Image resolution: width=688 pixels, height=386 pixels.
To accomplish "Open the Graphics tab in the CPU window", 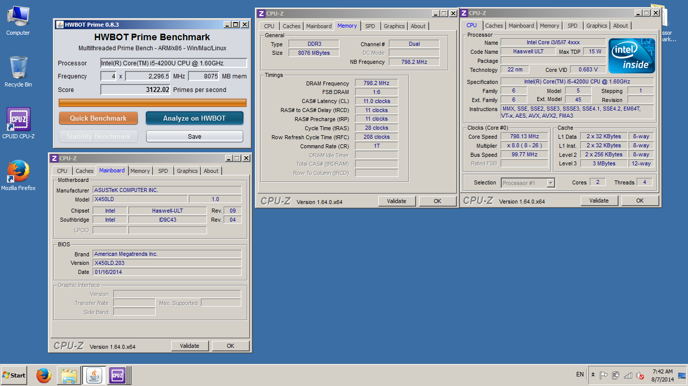I will [x=597, y=26].
